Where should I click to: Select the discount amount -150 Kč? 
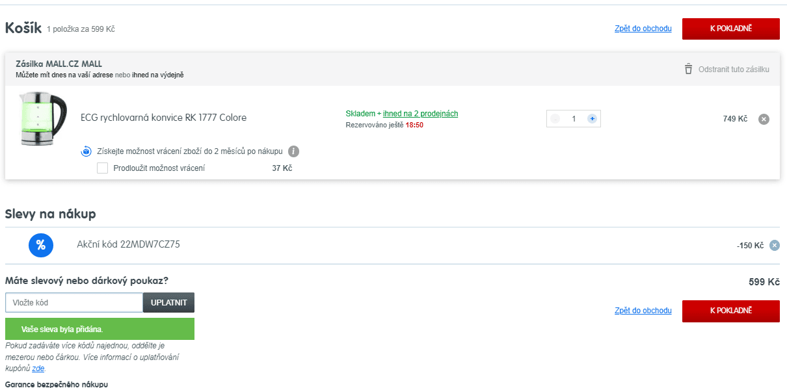tap(750, 246)
